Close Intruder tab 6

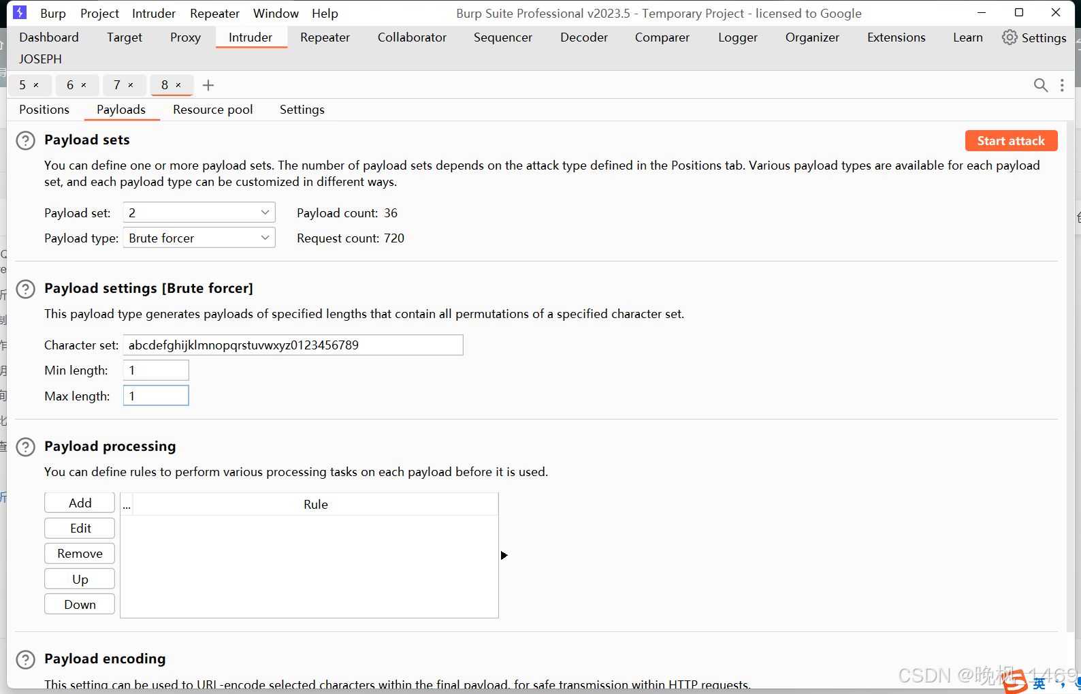point(84,85)
